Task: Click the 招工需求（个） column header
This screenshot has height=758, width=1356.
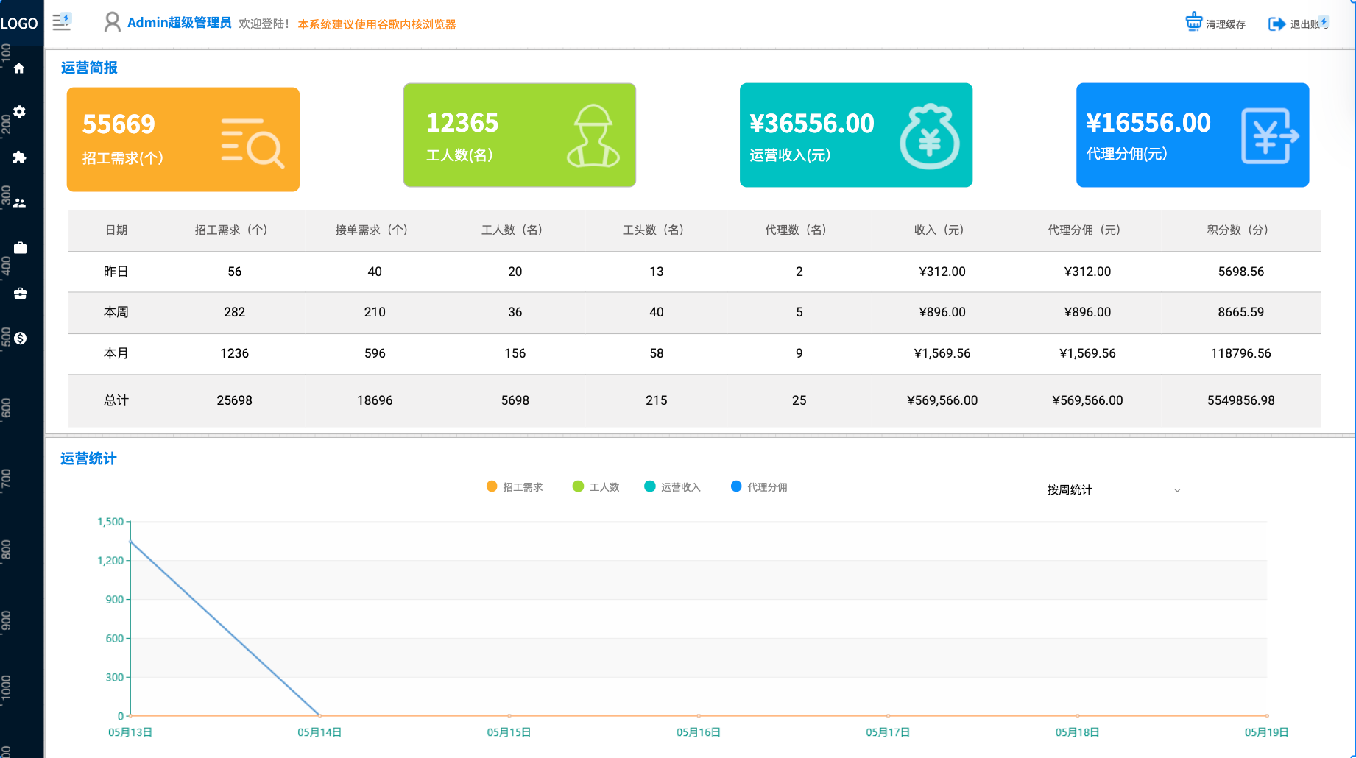Action: [x=234, y=230]
